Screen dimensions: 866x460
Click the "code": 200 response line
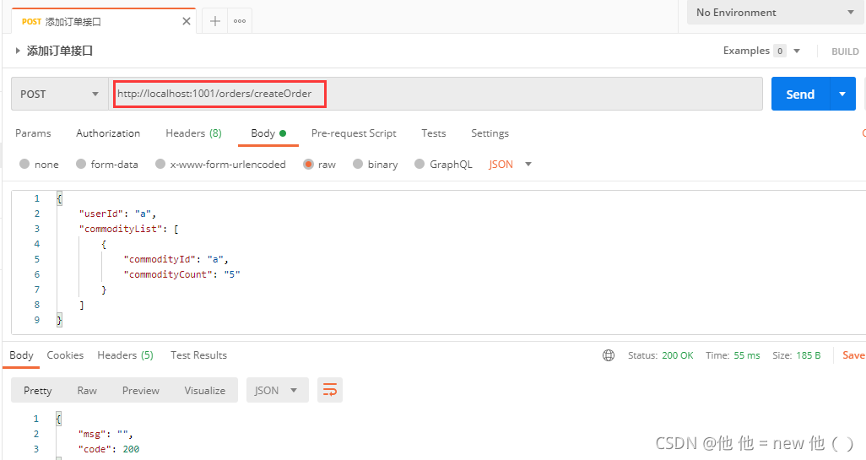(109, 450)
